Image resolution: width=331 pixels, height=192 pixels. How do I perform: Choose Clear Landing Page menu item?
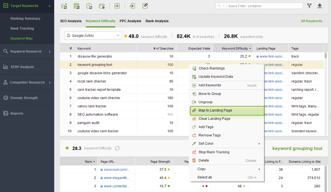(x=227, y=119)
